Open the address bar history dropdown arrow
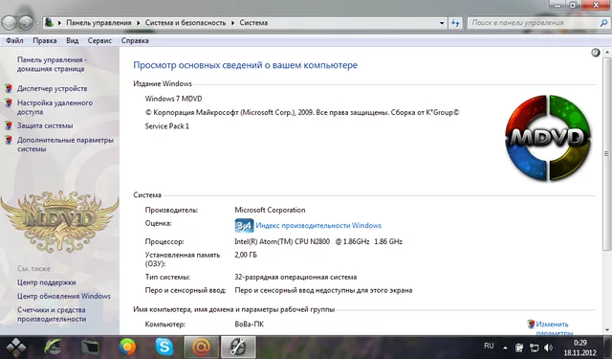The image size is (612, 359). click(442, 23)
